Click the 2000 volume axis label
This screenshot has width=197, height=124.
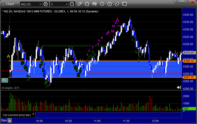(x=186, y=96)
